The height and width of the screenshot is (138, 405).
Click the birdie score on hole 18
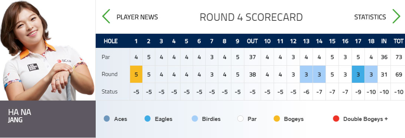pyautogui.click(x=371, y=74)
